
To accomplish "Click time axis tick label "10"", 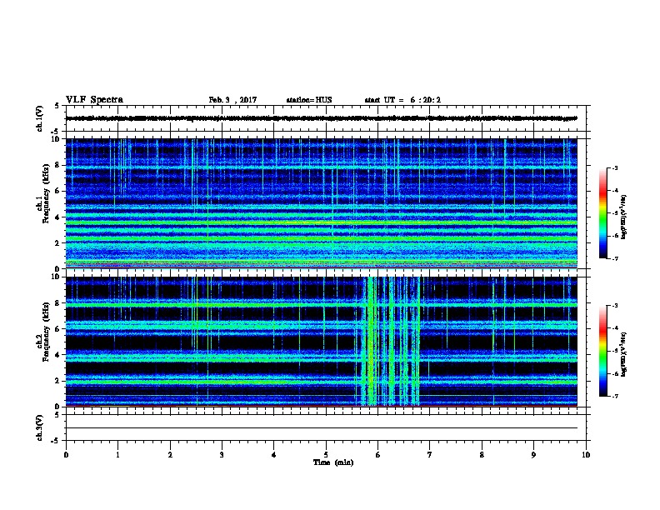I will pyautogui.click(x=586, y=454).
